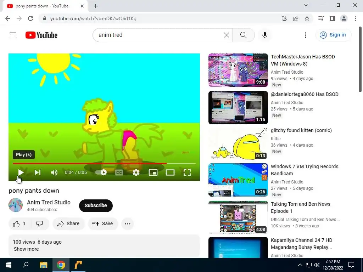This screenshot has height=272, width=363.
Task: Click the Chrome taskbar icon
Action: coord(61,265)
